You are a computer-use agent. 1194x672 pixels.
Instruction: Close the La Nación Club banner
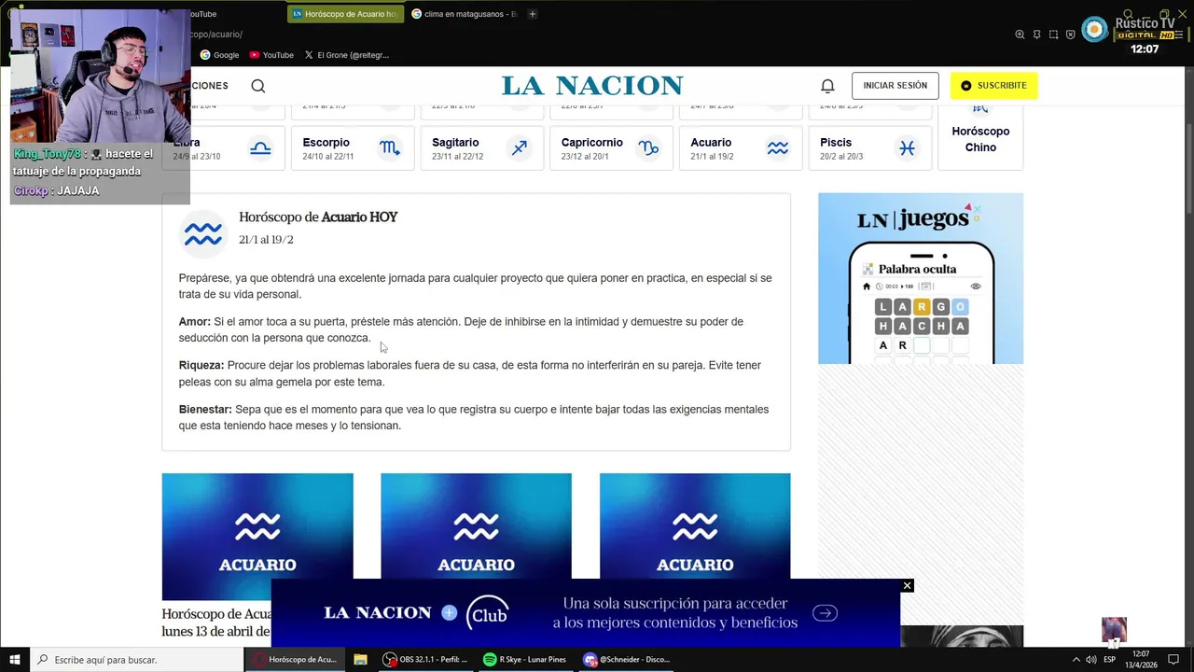(907, 585)
